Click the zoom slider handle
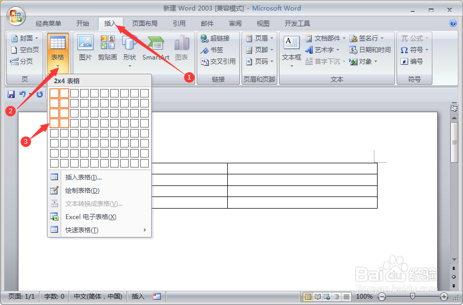The height and width of the screenshot is (305, 463). tap(412, 296)
